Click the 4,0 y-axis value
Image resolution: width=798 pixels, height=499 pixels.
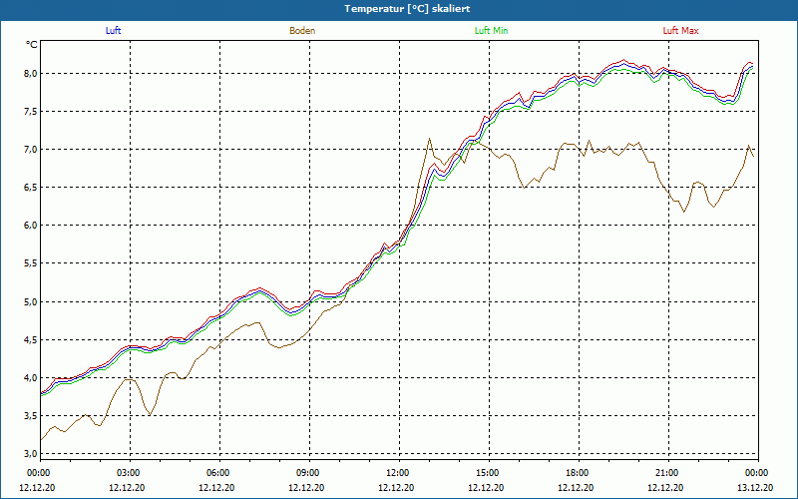point(32,378)
